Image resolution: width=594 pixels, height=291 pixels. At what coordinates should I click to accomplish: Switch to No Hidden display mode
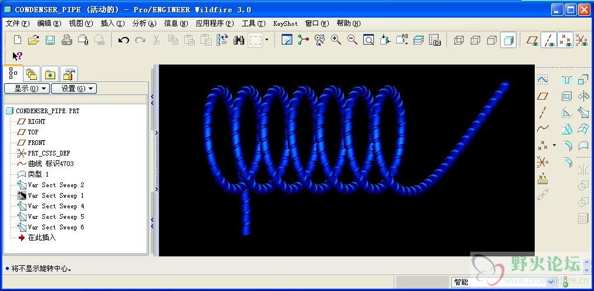pyautogui.click(x=492, y=40)
